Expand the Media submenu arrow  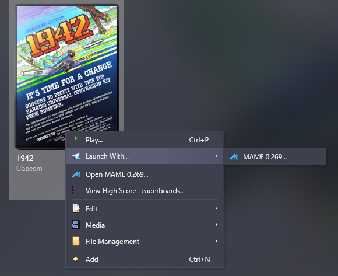coord(216,225)
